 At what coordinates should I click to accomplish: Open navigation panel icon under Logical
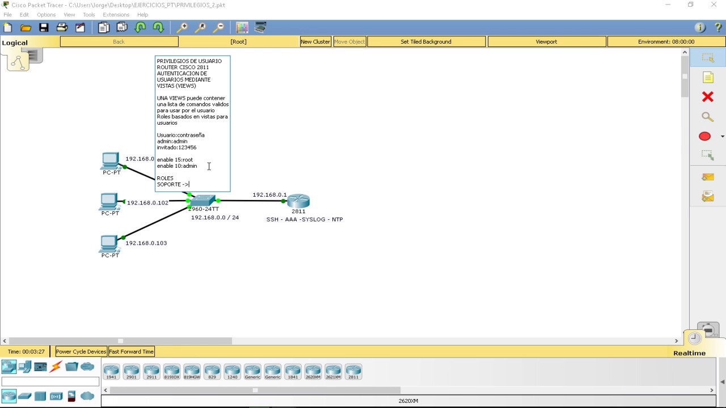tap(18, 62)
